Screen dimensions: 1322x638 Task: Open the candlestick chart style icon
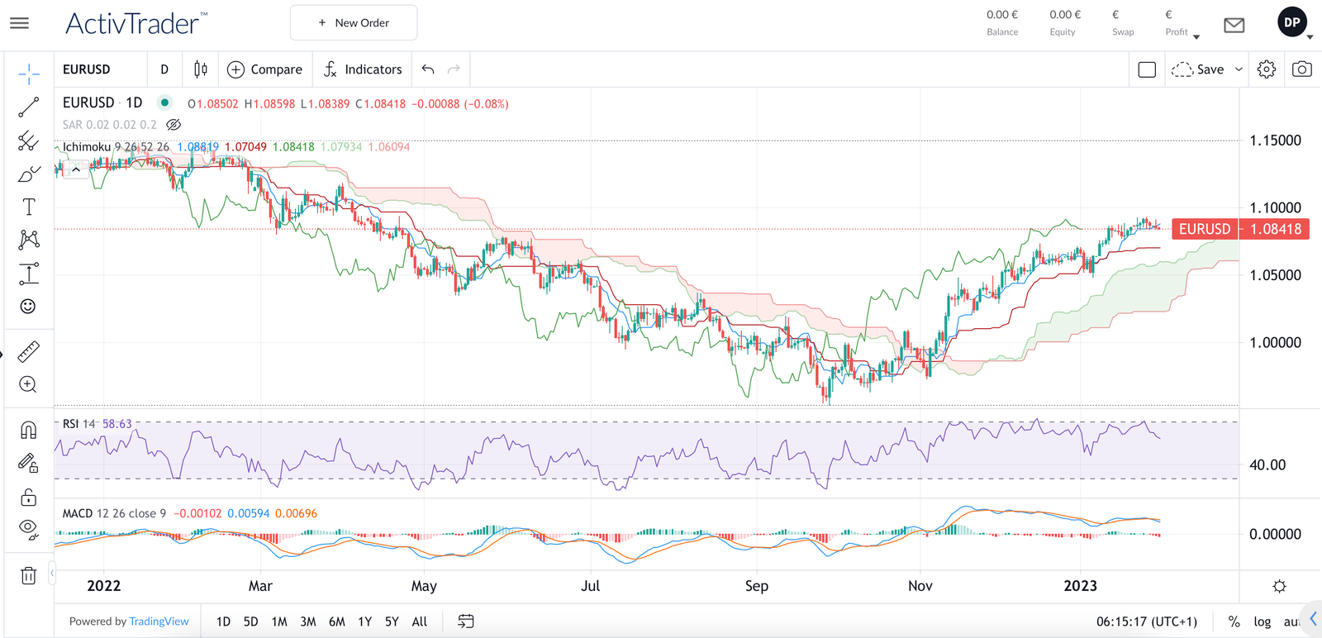[201, 69]
